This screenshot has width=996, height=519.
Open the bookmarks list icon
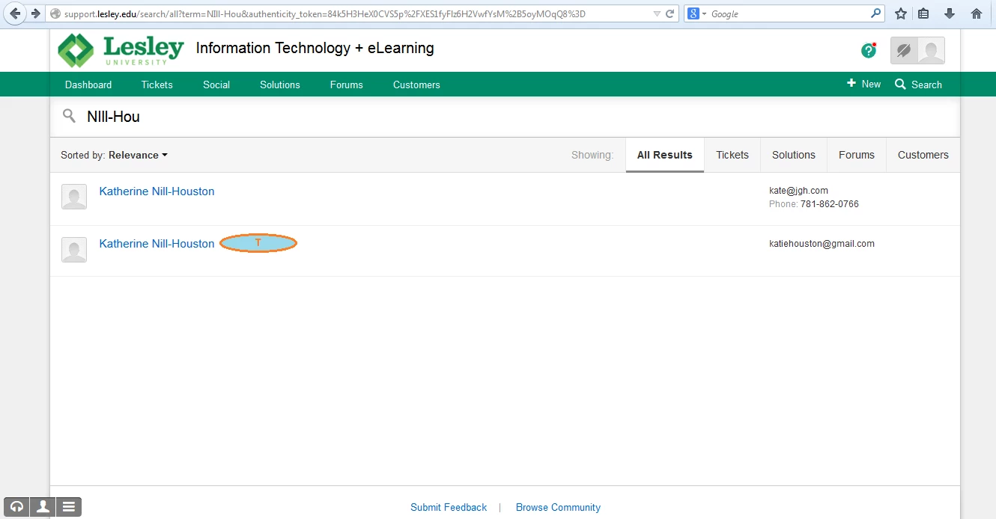[923, 13]
